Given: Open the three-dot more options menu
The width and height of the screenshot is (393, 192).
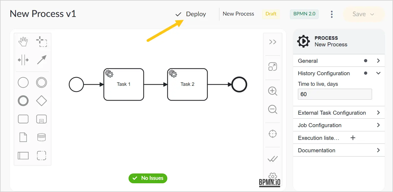Looking at the screenshot, I should point(332,14).
